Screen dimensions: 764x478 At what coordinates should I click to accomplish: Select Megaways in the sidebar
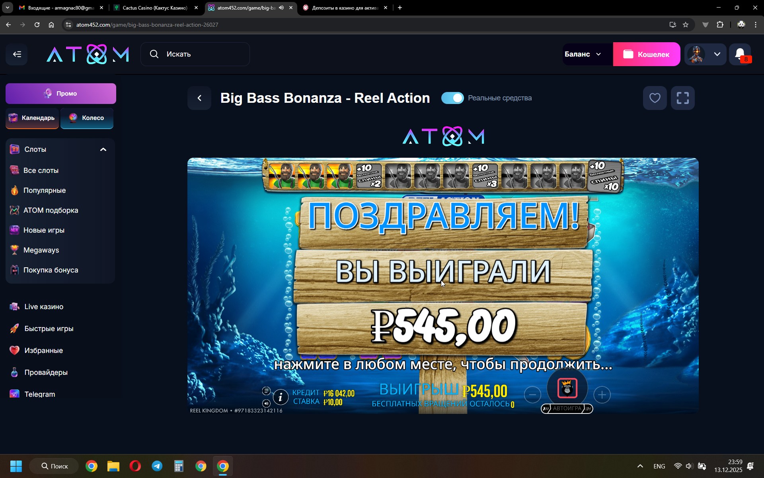point(41,250)
